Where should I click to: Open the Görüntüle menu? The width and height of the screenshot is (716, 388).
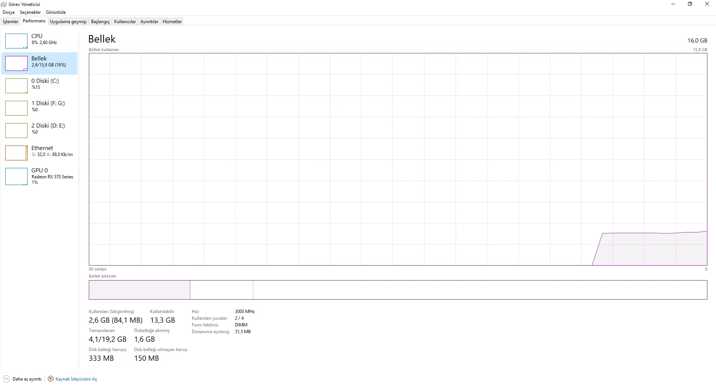(x=56, y=12)
